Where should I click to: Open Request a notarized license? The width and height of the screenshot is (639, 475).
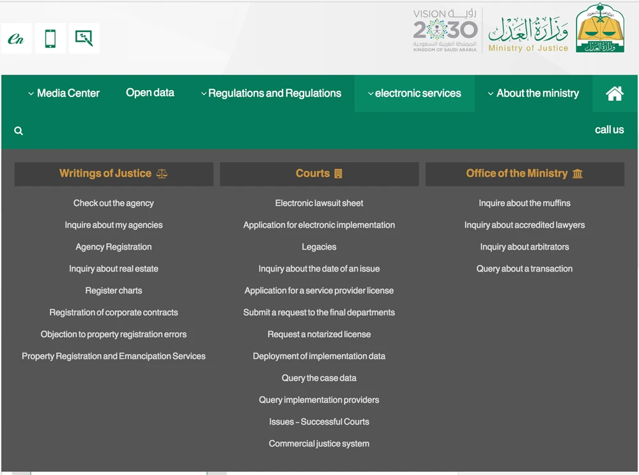319,335
